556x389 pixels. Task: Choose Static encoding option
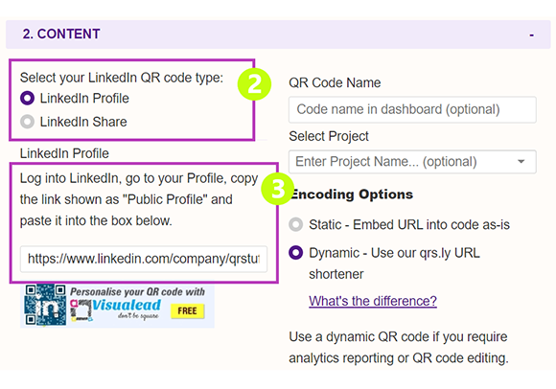295,224
